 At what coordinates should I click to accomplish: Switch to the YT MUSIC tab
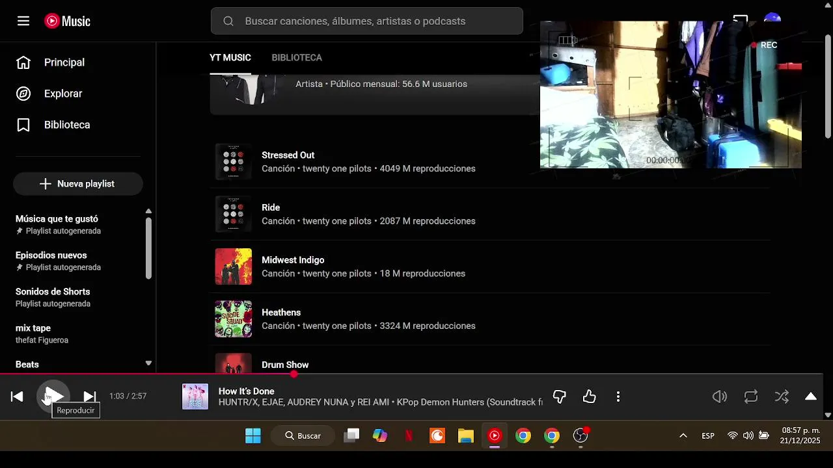[230, 58]
